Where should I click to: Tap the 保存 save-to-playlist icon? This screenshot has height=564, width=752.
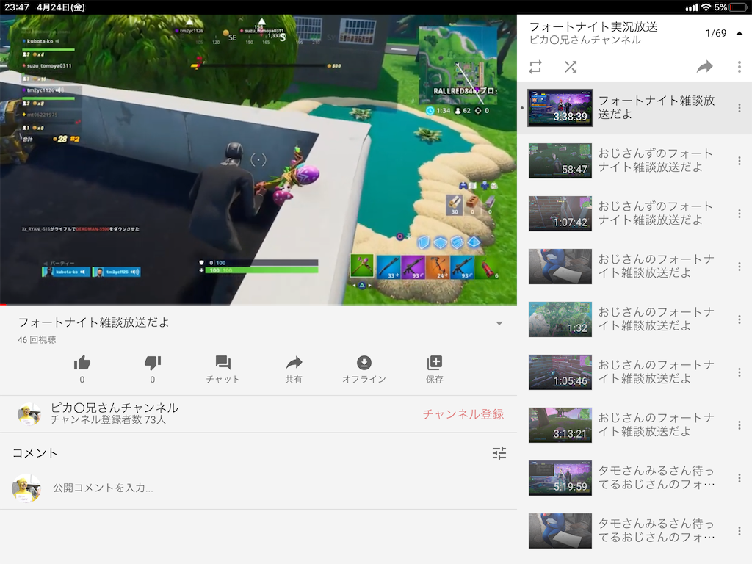coord(435,363)
